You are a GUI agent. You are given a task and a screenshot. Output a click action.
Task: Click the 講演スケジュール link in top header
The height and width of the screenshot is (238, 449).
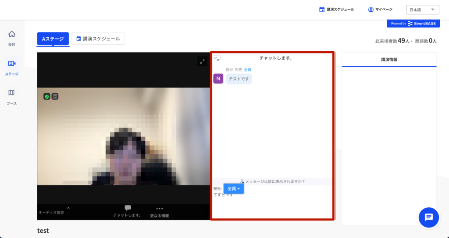[x=336, y=10]
